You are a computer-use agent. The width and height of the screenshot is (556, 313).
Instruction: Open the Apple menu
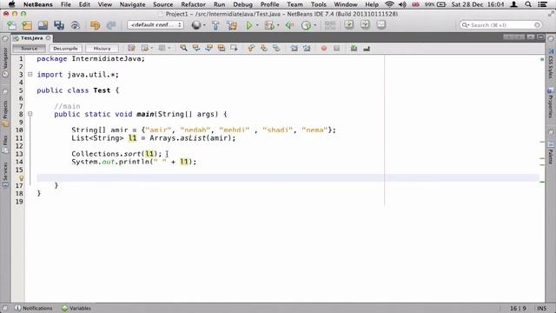(x=11, y=4)
